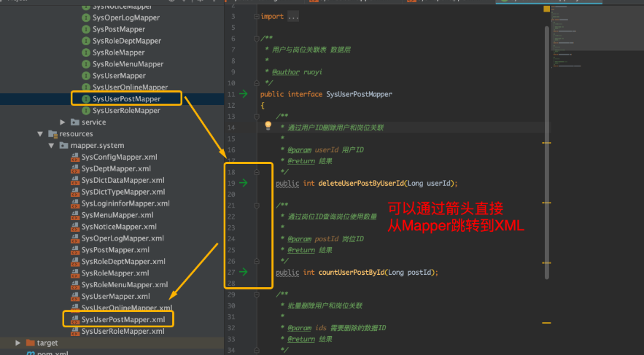644x355 pixels.
Task: Click XML file icon of SysRoleMapper.xml
Action: click(x=74, y=273)
